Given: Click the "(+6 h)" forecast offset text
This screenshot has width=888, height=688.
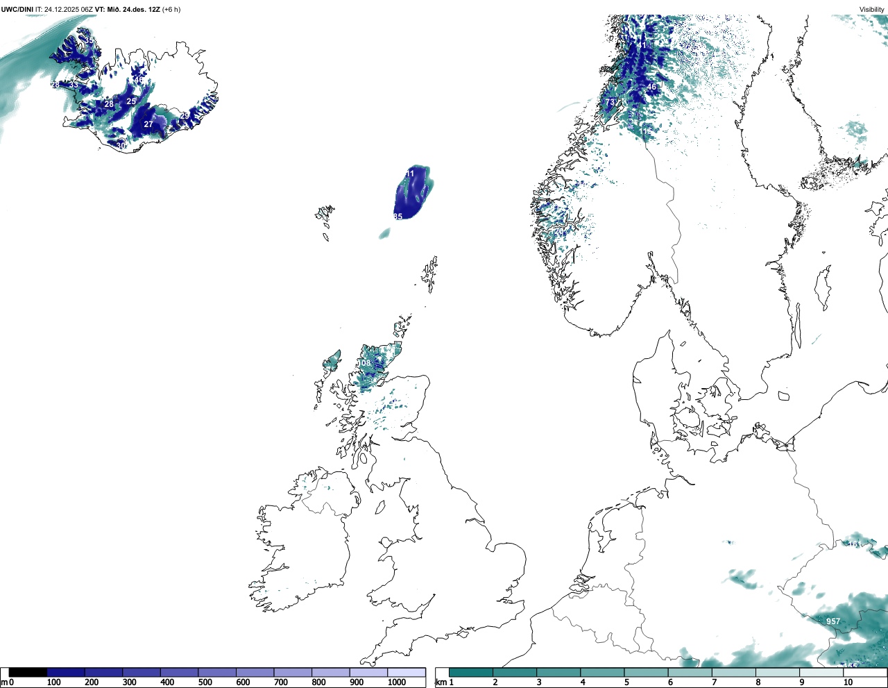Looking at the screenshot, I should tap(171, 10).
